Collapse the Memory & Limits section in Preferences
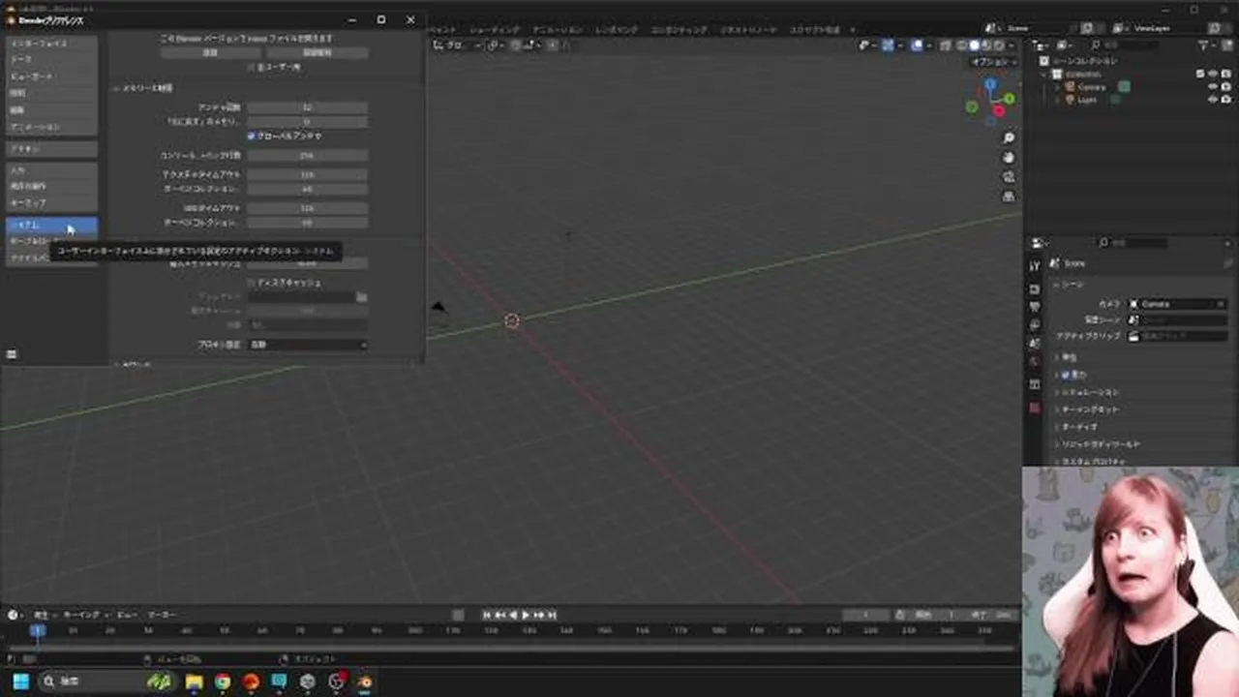This screenshot has height=697, width=1239. (143, 88)
